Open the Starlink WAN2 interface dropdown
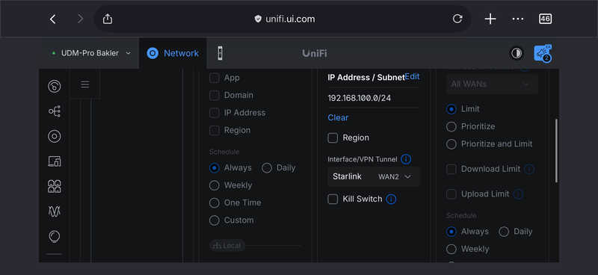Screen dimensions: 598x275 [374, 176]
